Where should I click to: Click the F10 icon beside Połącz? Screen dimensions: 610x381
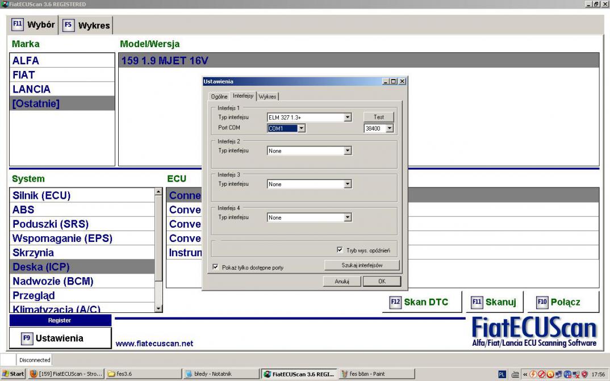542,302
